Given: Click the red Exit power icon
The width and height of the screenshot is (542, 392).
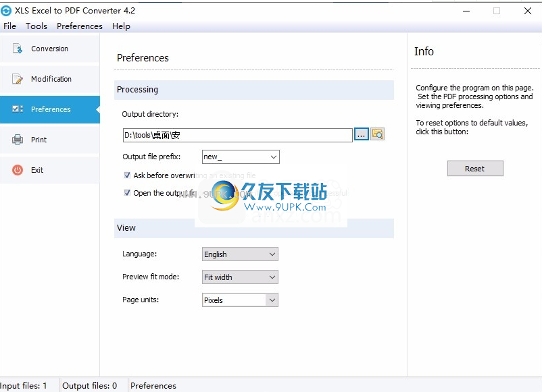Looking at the screenshot, I should pyautogui.click(x=18, y=170).
